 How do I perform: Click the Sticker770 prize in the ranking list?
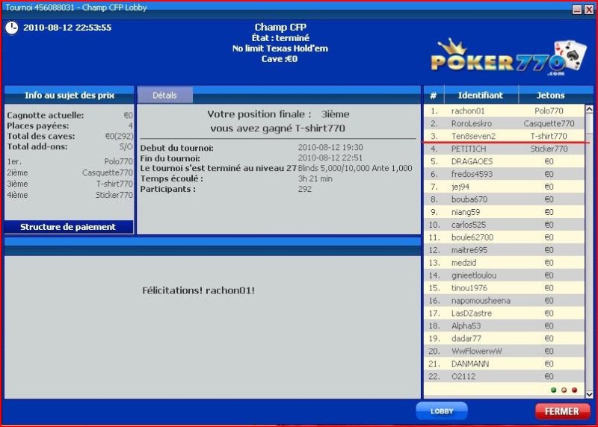tap(549, 149)
